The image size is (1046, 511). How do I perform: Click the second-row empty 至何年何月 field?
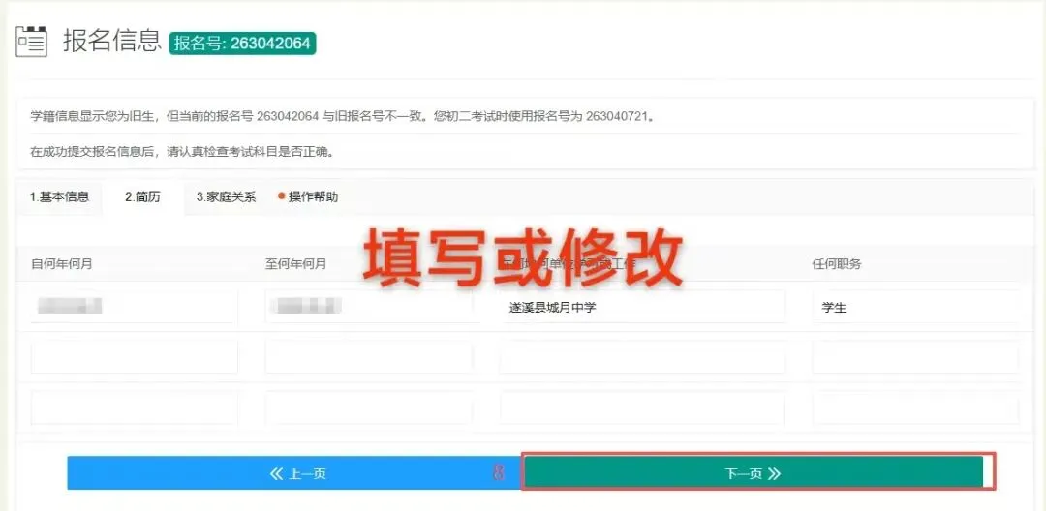coord(369,357)
